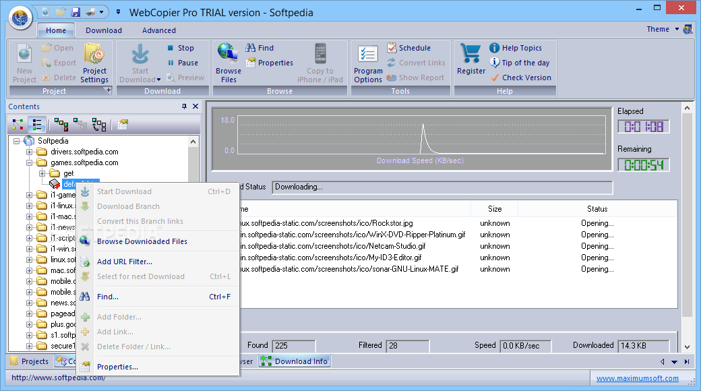The width and height of the screenshot is (701, 391).
Task: Collapse games.softpedia.com folder
Action: (x=29, y=162)
